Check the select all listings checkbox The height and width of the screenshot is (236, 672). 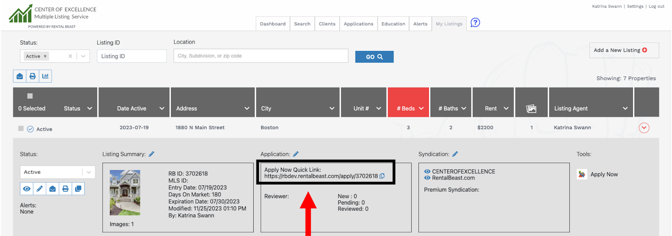(x=30, y=96)
